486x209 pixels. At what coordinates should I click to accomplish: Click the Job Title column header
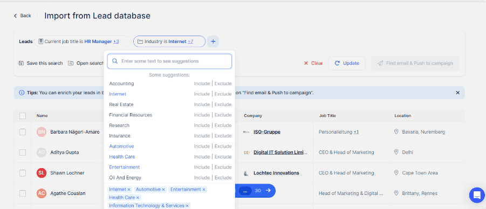(x=327, y=116)
